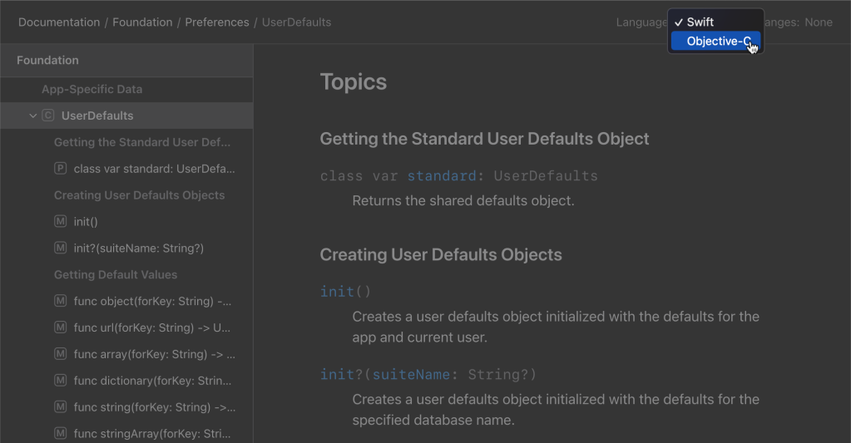Click the method icon beside func object(forKey:
The width and height of the screenshot is (851, 443).
[60, 300]
